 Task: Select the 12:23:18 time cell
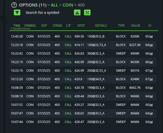click(x=17, y=45)
